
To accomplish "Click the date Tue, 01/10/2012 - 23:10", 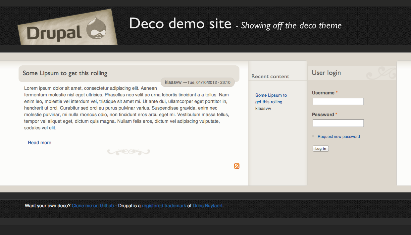I will [209, 83].
